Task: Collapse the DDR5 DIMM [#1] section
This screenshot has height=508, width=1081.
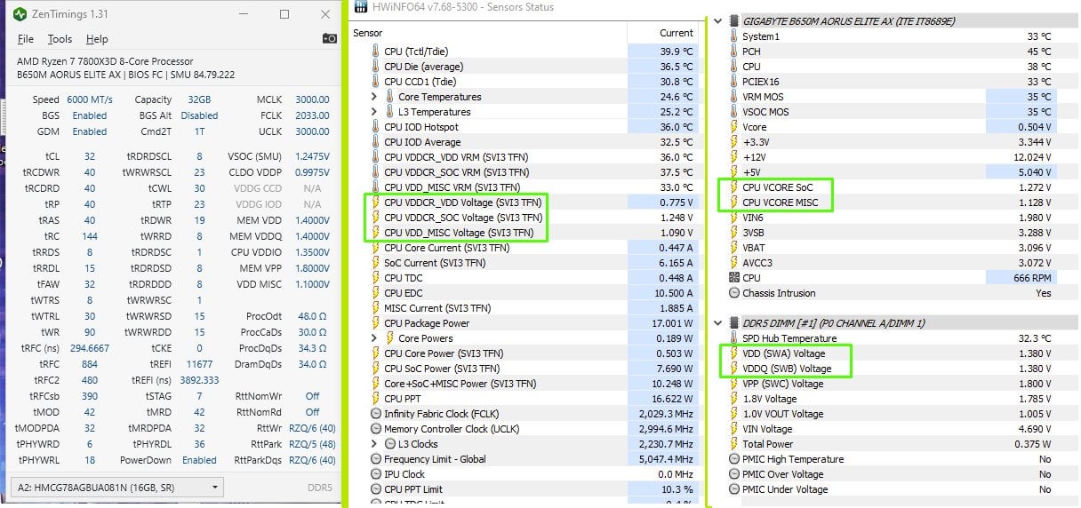Action: pyautogui.click(x=718, y=322)
